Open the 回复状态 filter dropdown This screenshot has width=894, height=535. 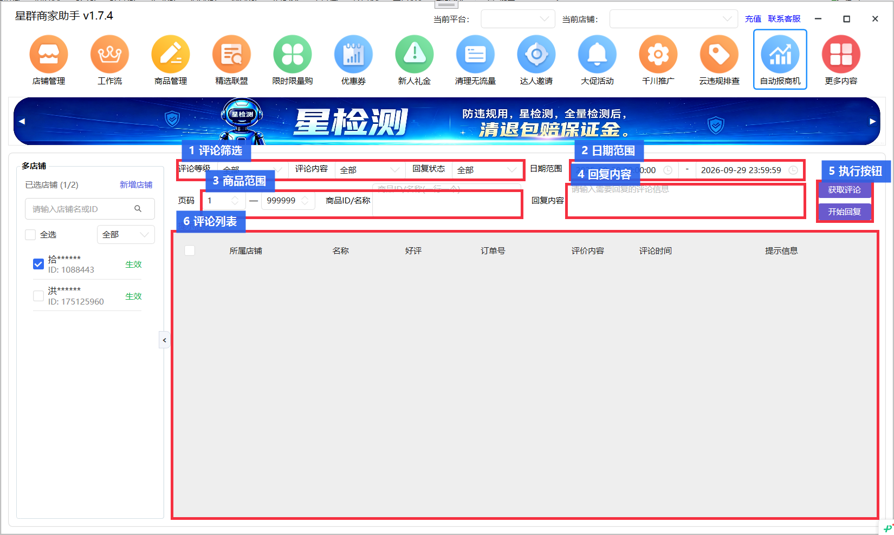pos(487,170)
